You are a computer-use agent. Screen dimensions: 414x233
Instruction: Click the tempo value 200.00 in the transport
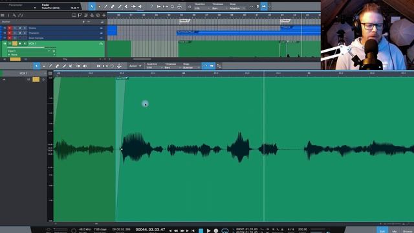point(303,229)
